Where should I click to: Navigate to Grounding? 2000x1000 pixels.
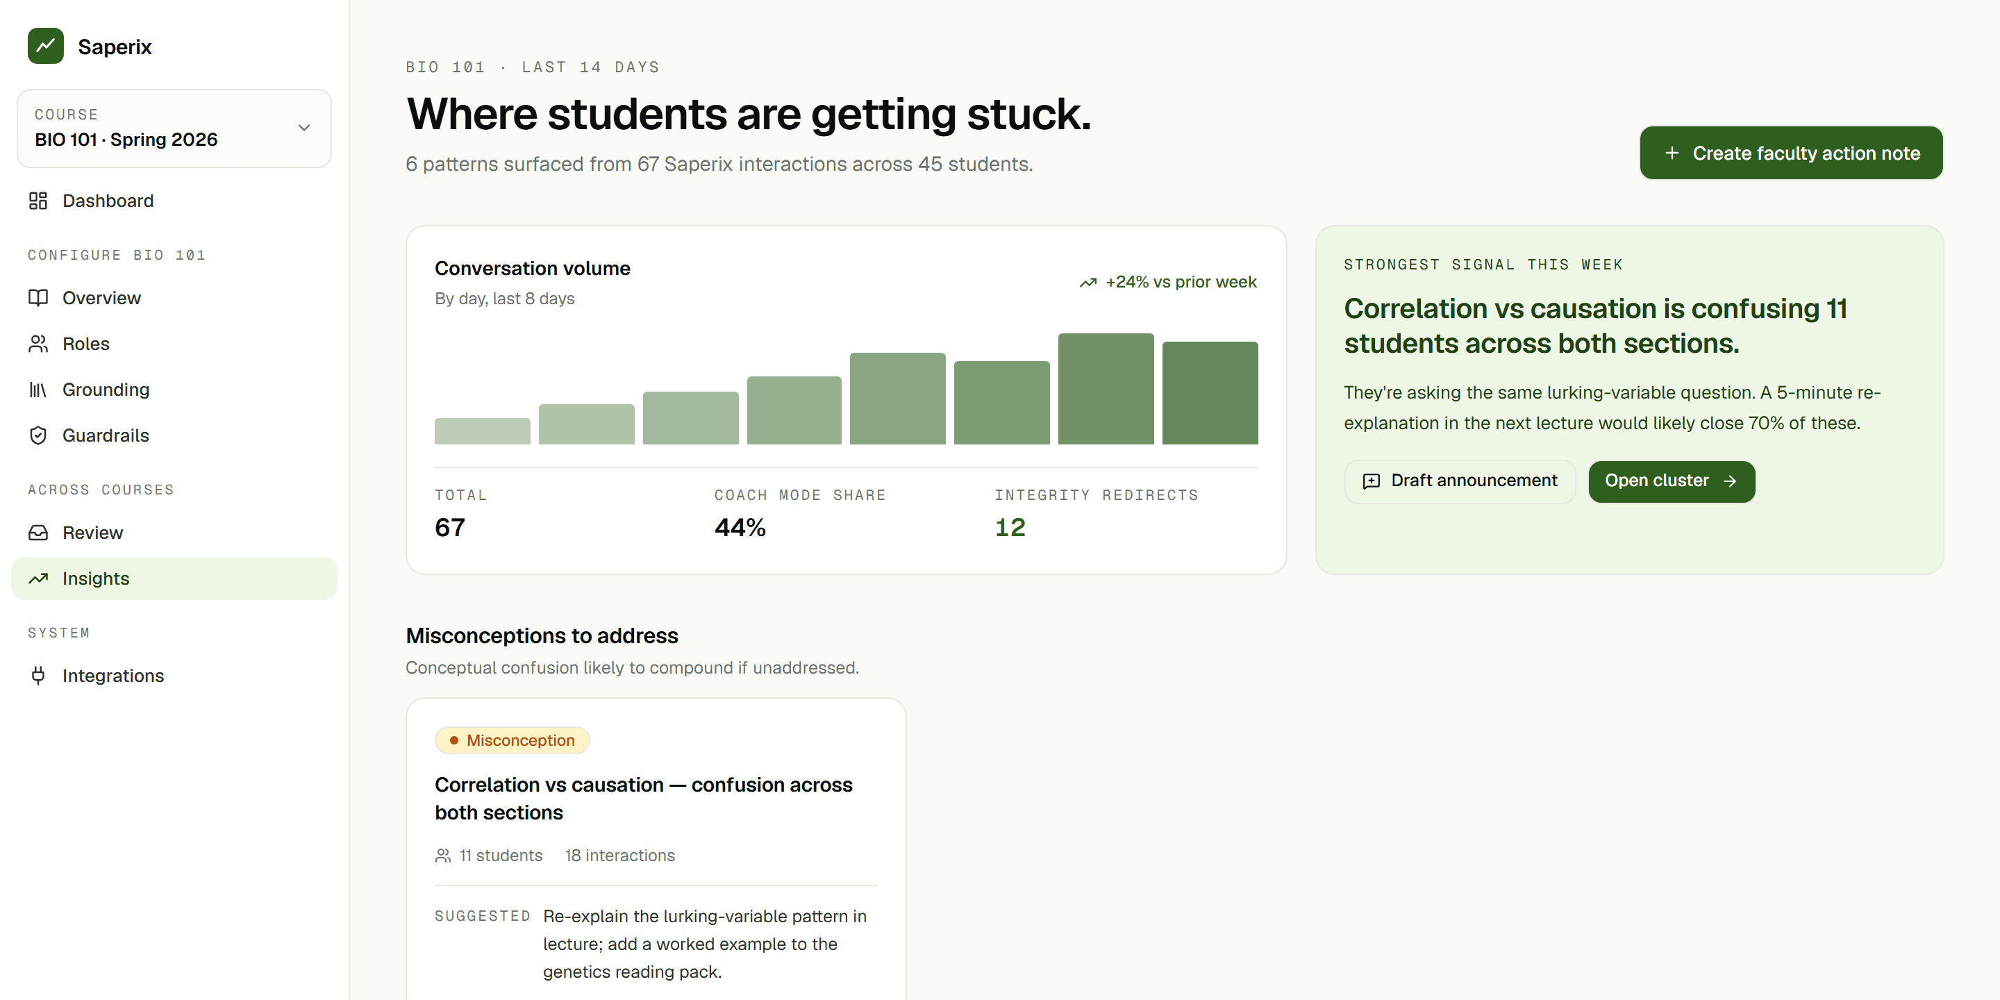coord(174,390)
